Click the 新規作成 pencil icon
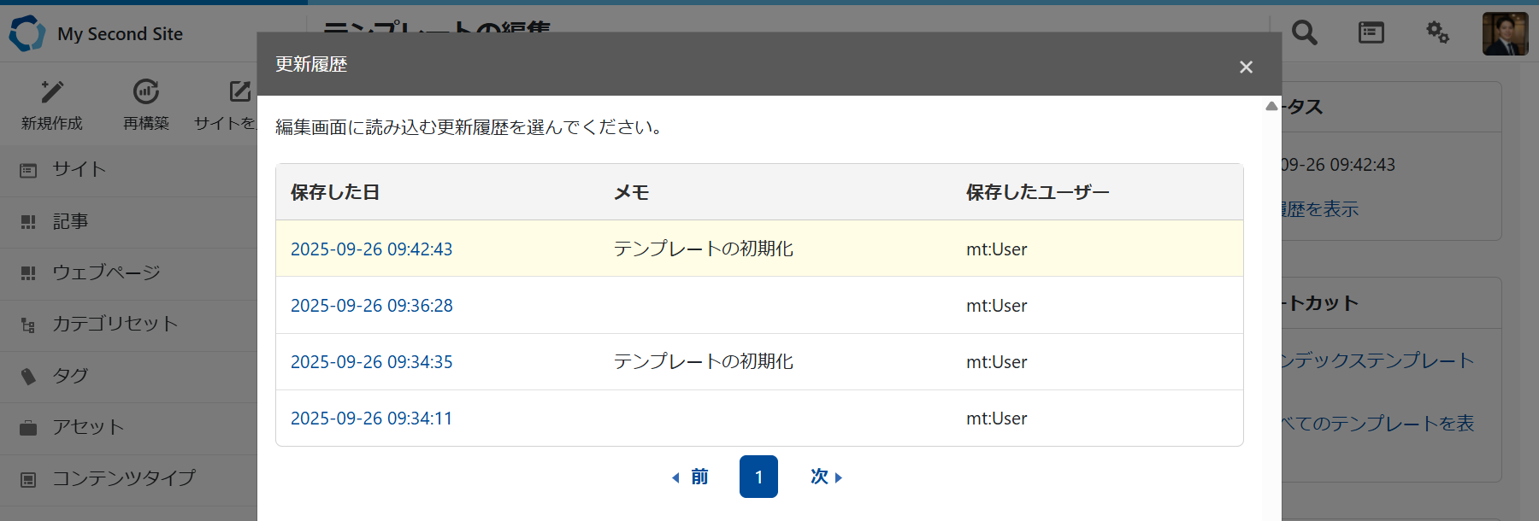This screenshot has width=1539, height=521. pyautogui.click(x=52, y=92)
